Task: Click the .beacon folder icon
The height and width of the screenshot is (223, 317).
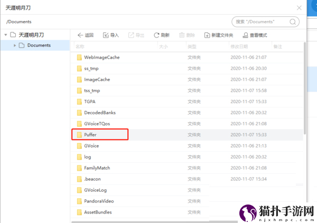Action: point(79,179)
